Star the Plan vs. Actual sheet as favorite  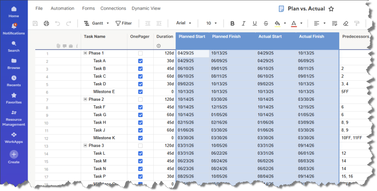(x=331, y=9)
